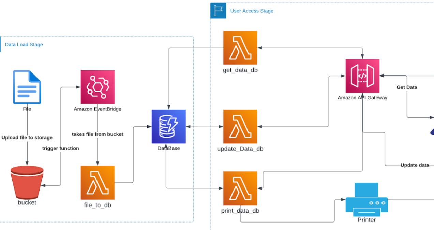The height and width of the screenshot is (230, 434).
Task: Click the file_to_db Lambda icon
Action: (x=98, y=183)
